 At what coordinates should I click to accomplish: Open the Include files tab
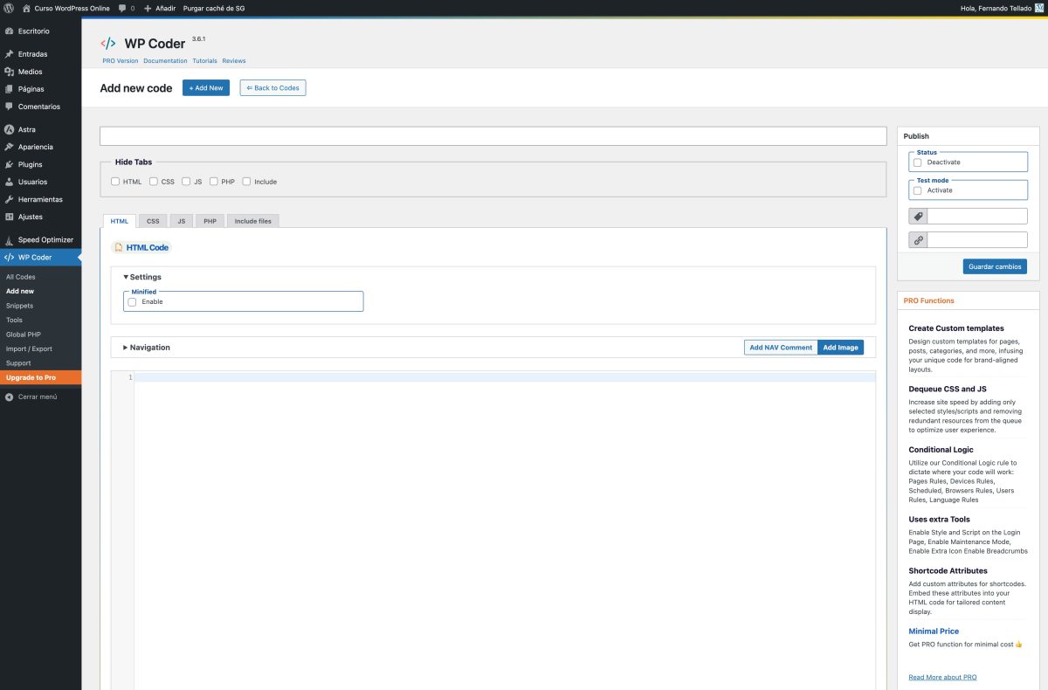(252, 220)
